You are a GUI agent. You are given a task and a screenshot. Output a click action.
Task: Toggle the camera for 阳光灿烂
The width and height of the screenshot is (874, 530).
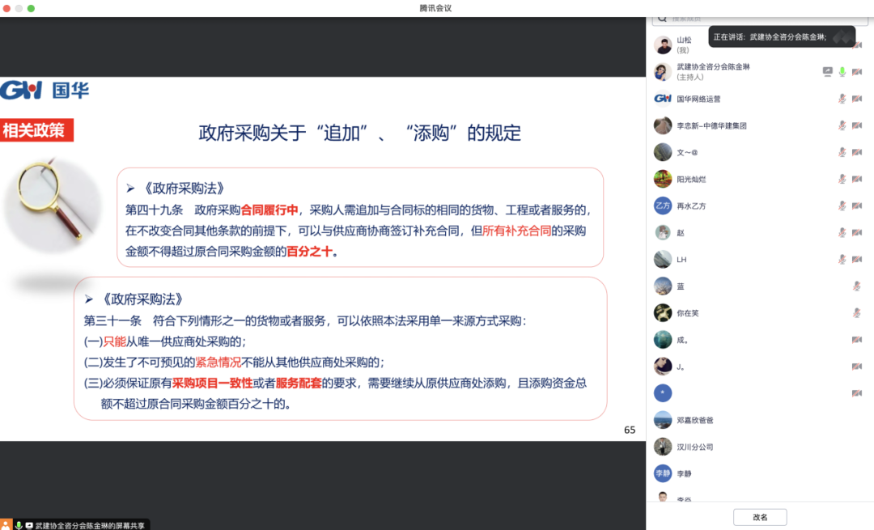click(856, 180)
